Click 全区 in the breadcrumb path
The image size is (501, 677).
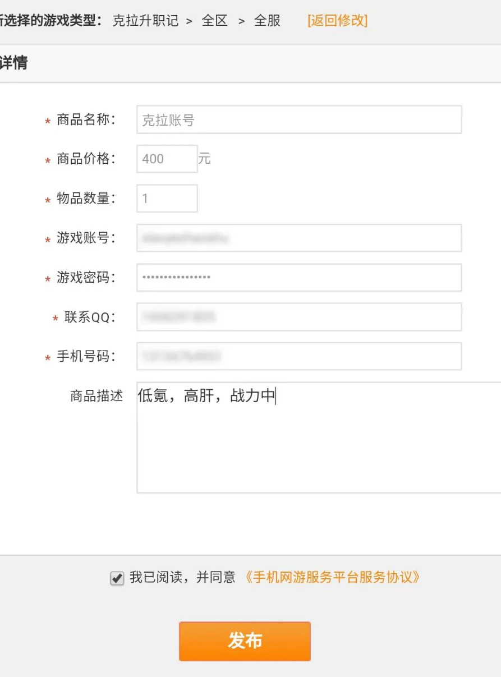pyautogui.click(x=214, y=21)
